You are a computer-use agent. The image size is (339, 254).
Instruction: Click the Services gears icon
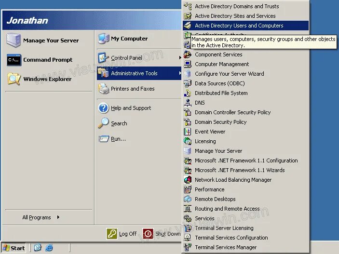point(188,218)
